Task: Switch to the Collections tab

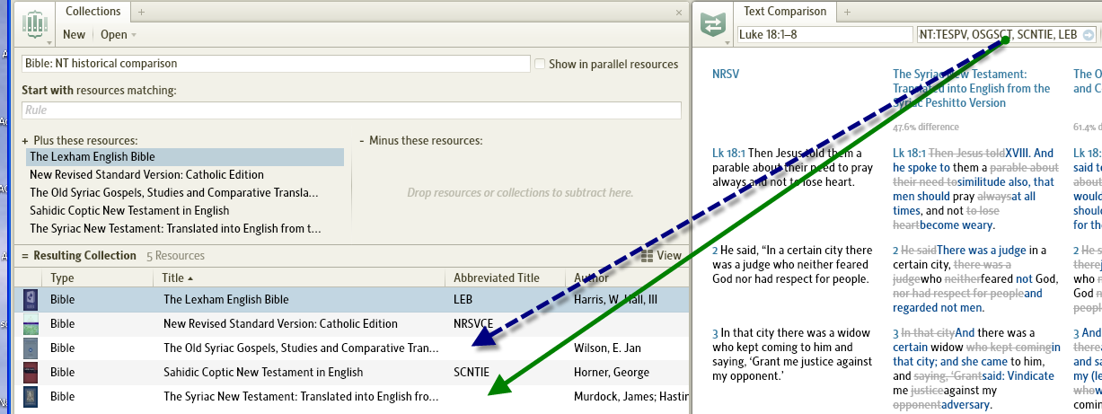Action: click(93, 12)
